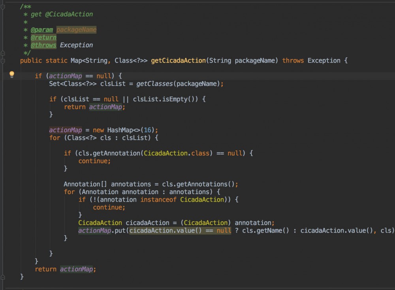Click the Annotation[] type declaration

pos(85,184)
